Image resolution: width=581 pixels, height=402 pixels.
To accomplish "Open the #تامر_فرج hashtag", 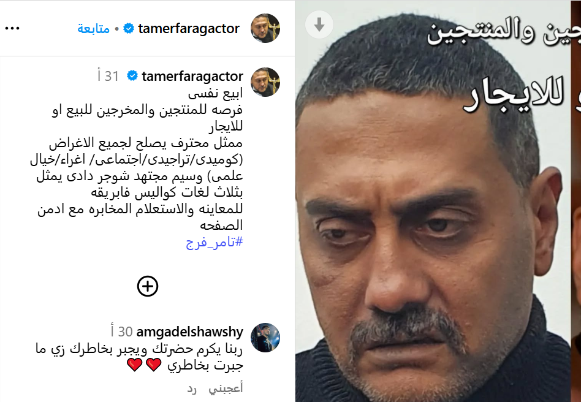I will pyautogui.click(x=215, y=242).
